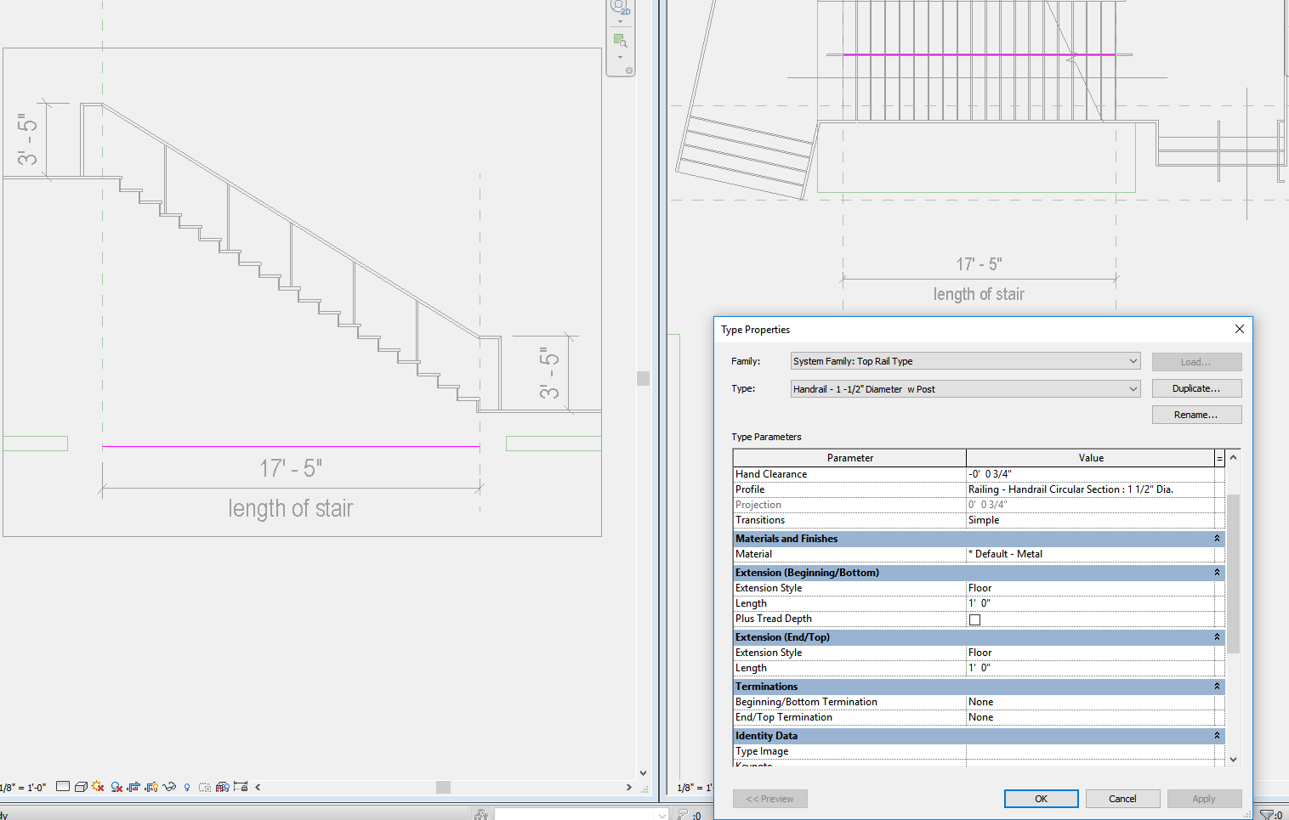This screenshot has height=820, width=1289.
Task: Click the parameter list scroll-down arrow
Action: 1233,760
